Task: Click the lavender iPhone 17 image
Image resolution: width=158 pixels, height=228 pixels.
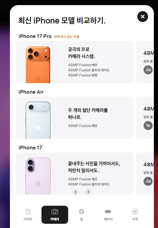Action: pyautogui.click(x=38, y=176)
